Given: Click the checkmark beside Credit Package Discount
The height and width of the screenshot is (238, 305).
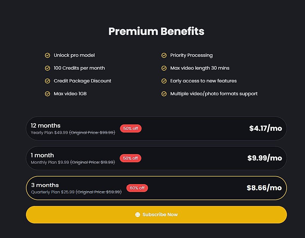Looking at the screenshot, I should pyautogui.click(x=47, y=81).
